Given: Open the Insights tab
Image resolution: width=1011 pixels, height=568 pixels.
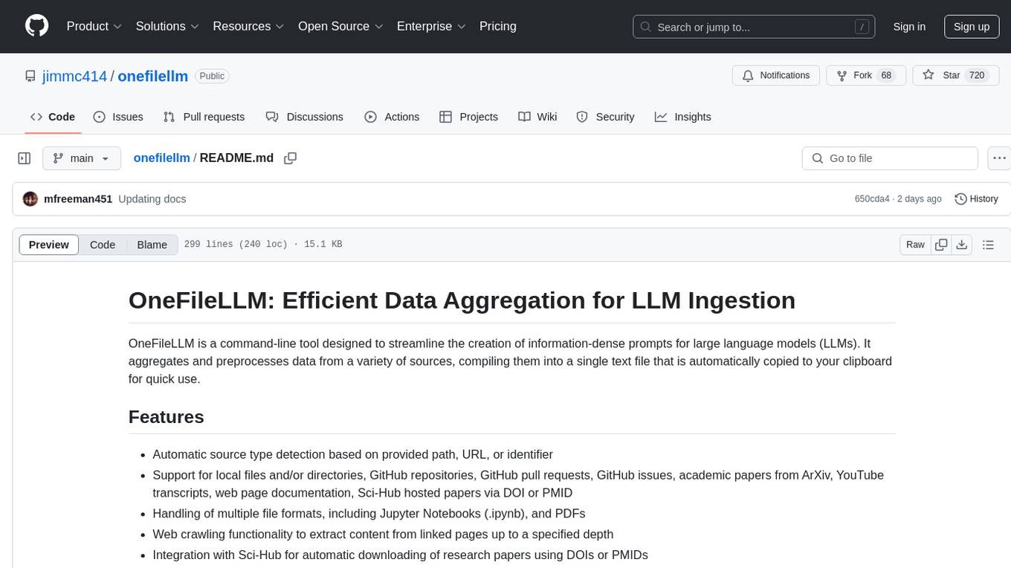Looking at the screenshot, I should click(x=682, y=117).
